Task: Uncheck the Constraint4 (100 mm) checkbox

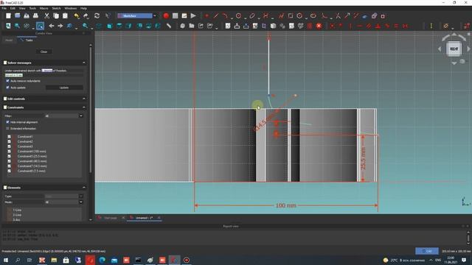Action: (9, 152)
